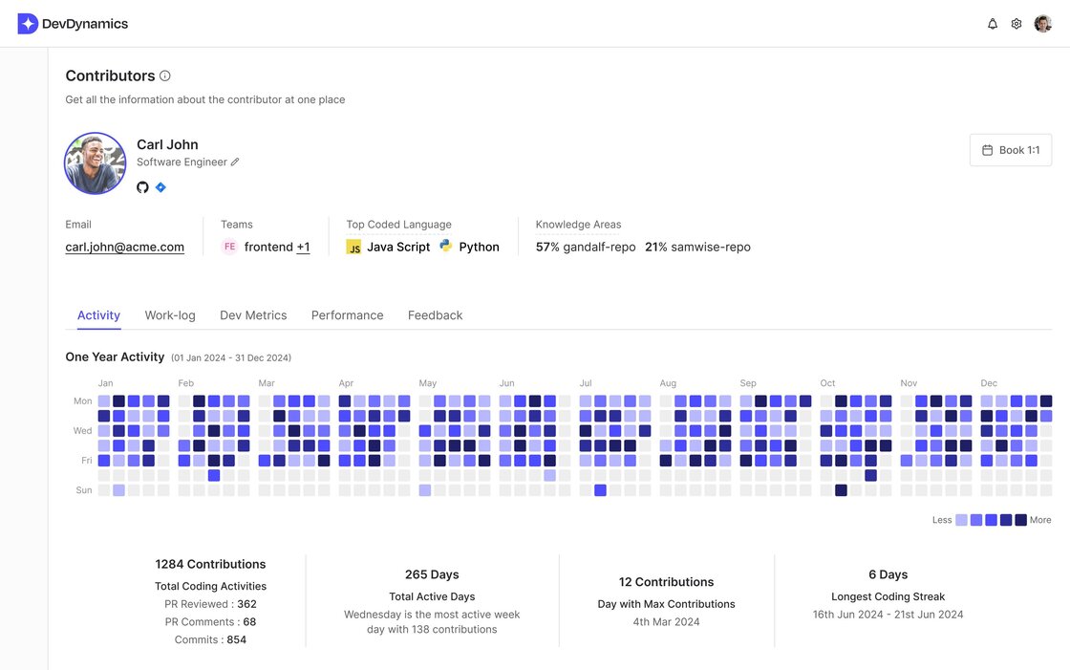The width and height of the screenshot is (1070, 670).
Task: Open the settings gear icon
Action: click(x=1016, y=24)
